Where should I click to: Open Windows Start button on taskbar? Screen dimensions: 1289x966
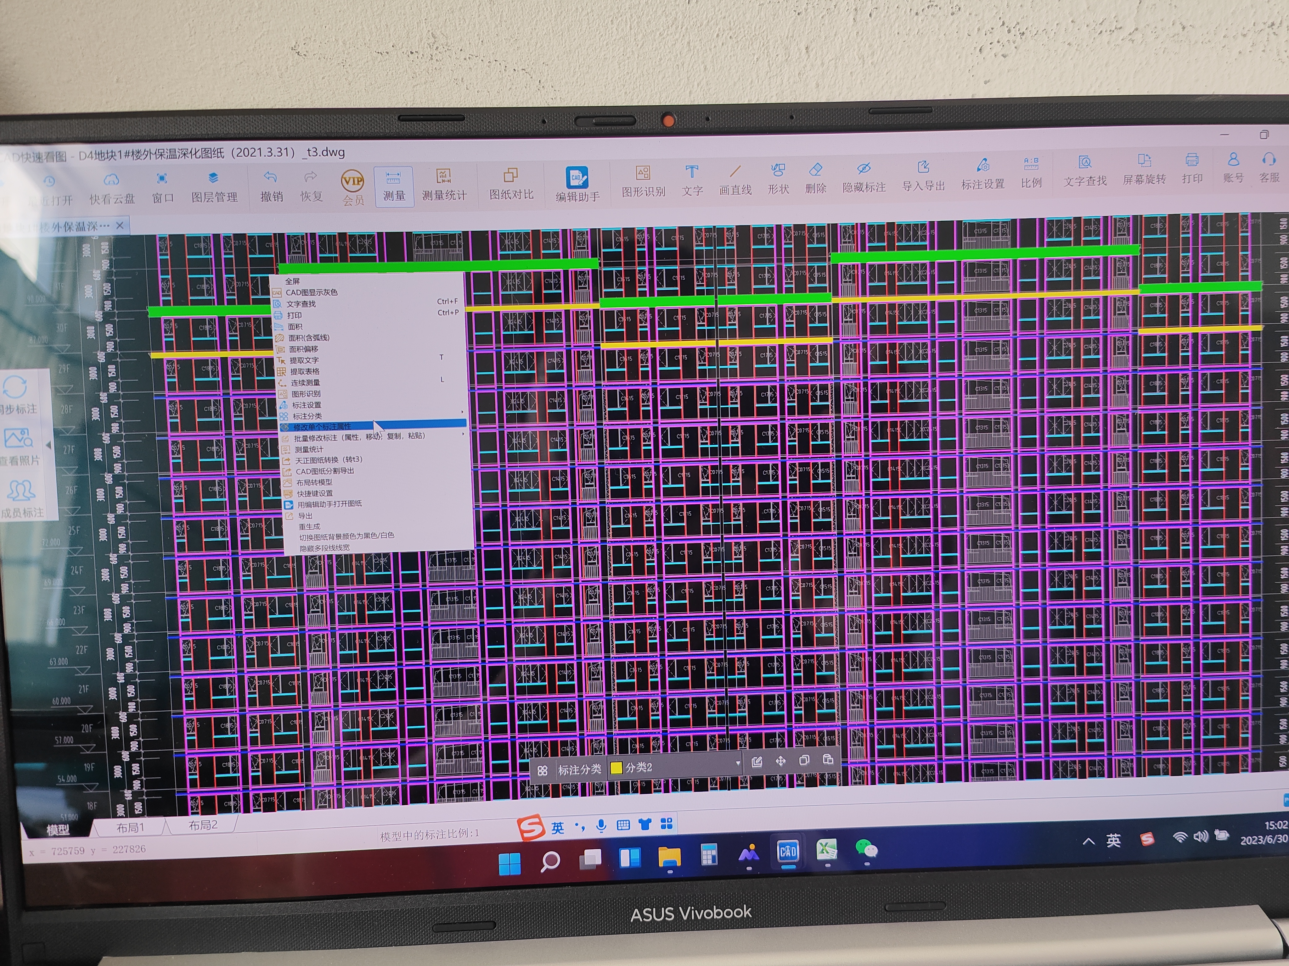tap(509, 864)
